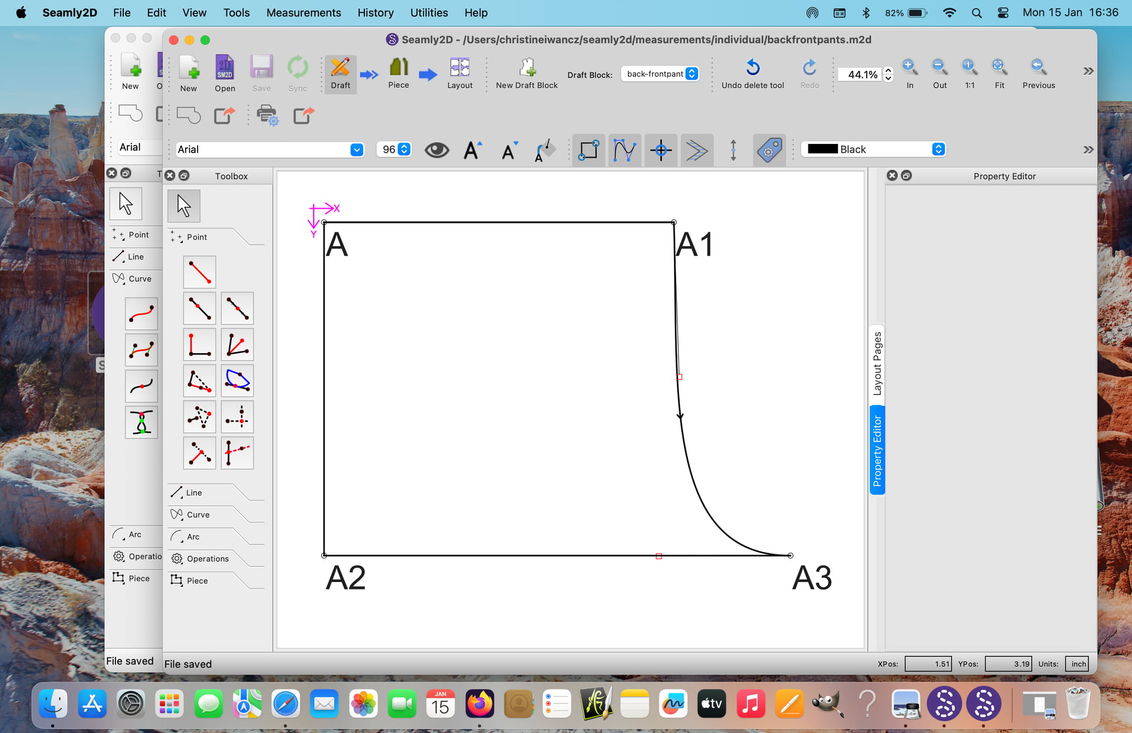The height and width of the screenshot is (733, 1132).
Task: Select the Point on perpendicular tool
Action: (x=199, y=345)
